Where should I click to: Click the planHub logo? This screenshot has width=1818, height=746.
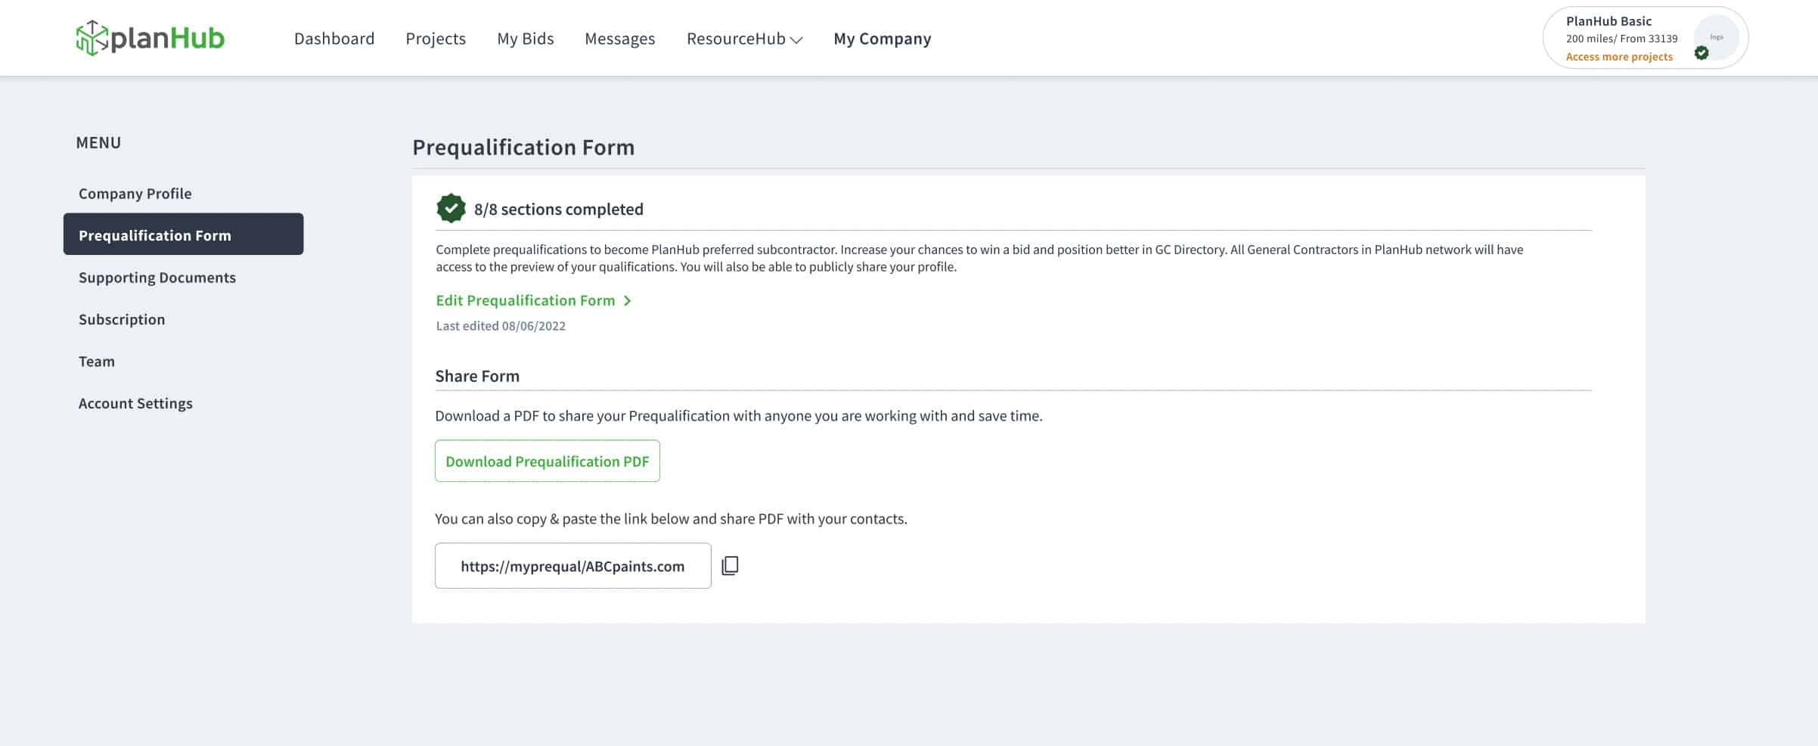[x=150, y=38]
